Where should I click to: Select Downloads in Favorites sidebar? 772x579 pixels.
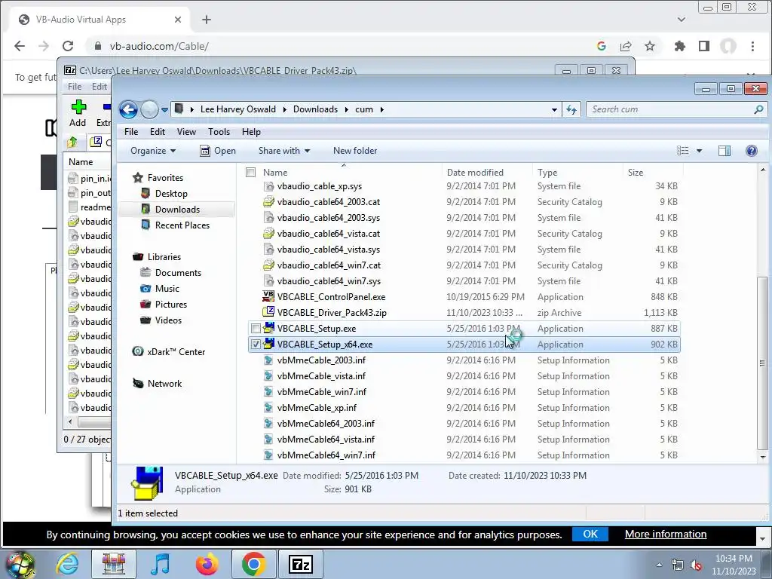click(x=177, y=210)
